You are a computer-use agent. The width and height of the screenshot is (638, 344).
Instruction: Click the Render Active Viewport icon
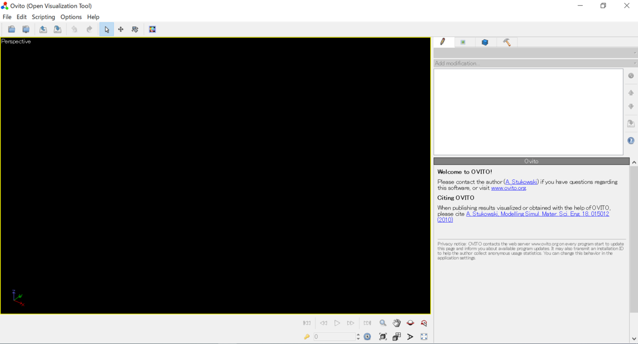coord(153,29)
